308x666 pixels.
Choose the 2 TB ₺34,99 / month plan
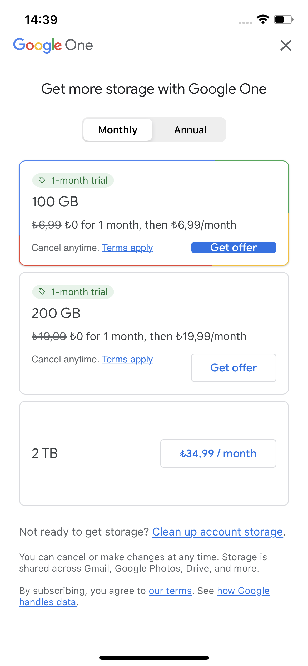point(218,453)
